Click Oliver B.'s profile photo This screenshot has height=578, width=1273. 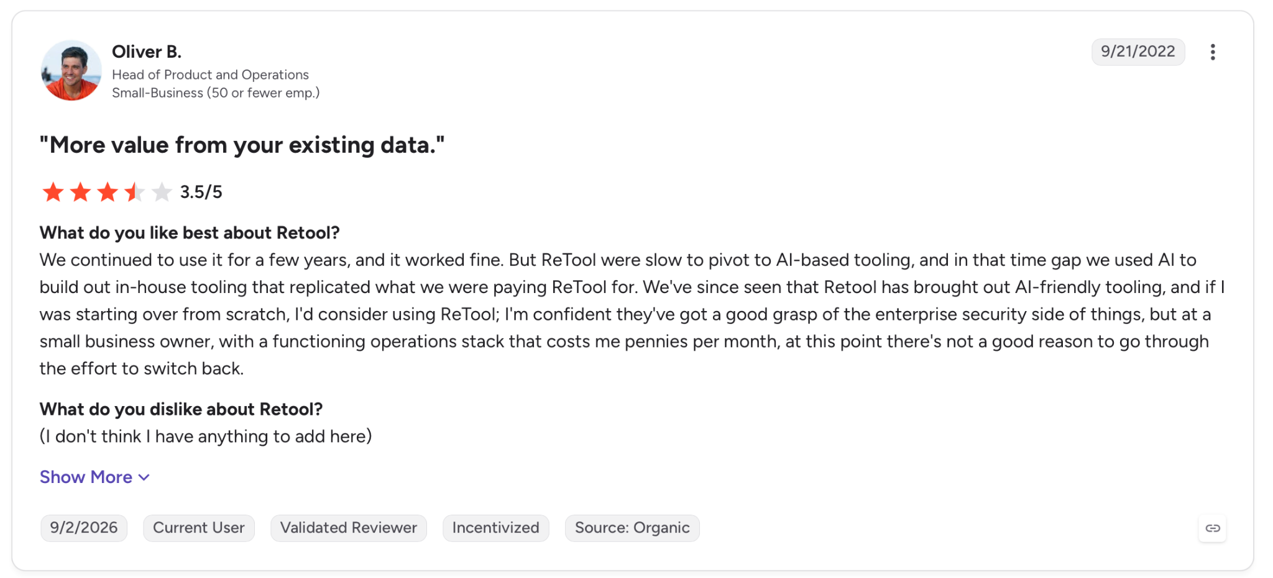click(x=71, y=71)
